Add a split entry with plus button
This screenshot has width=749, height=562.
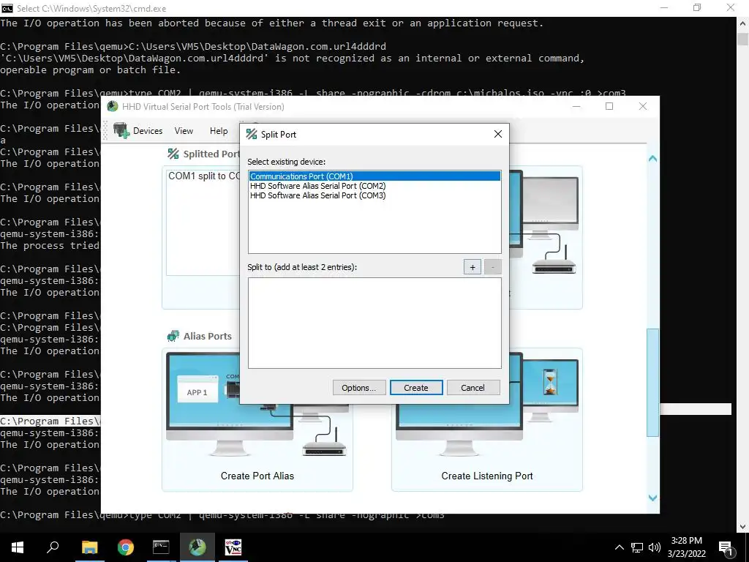pyautogui.click(x=473, y=267)
